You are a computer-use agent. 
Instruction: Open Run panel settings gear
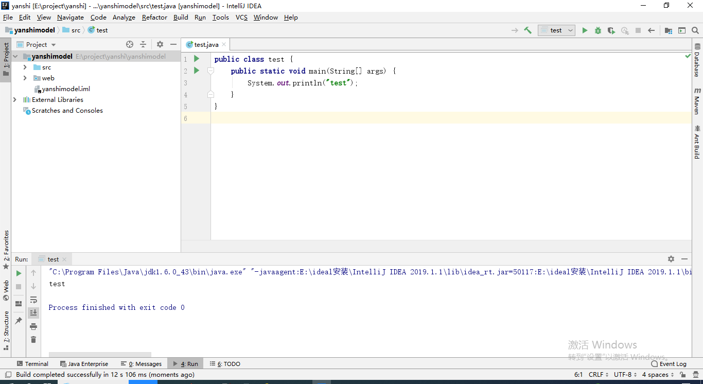click(671, 259)
